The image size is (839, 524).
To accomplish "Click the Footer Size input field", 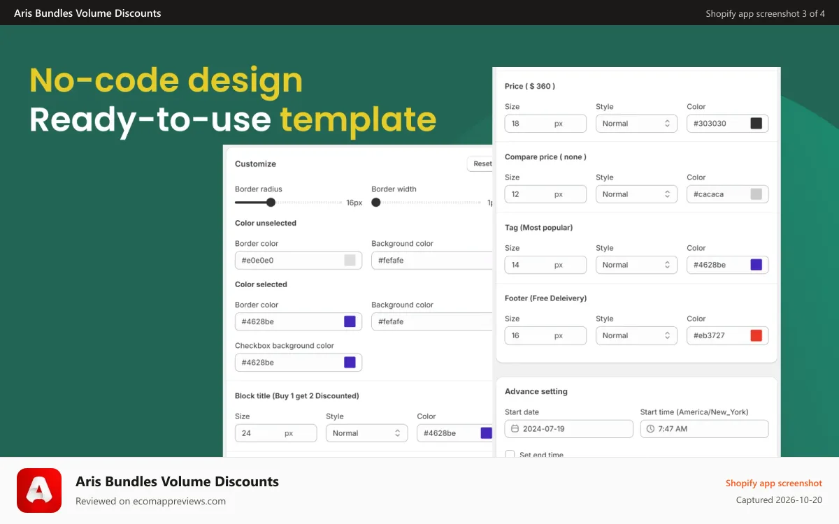I will coord(545,335).
